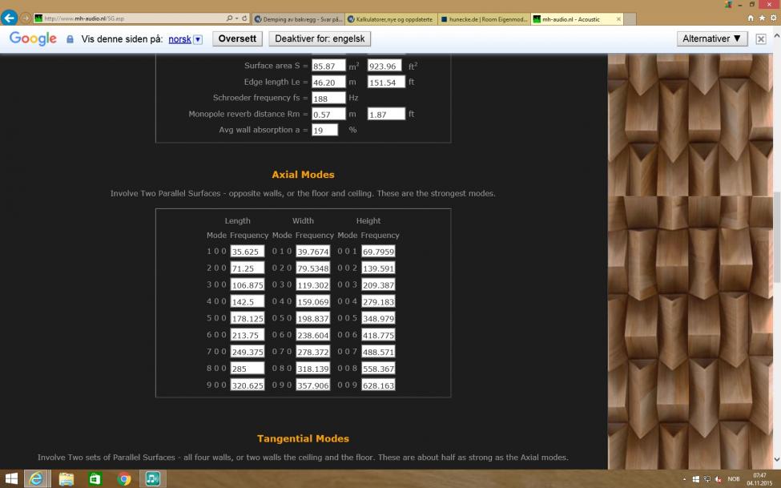Click the mode 4 0 0 frequency 142.5

coord(247,301)
